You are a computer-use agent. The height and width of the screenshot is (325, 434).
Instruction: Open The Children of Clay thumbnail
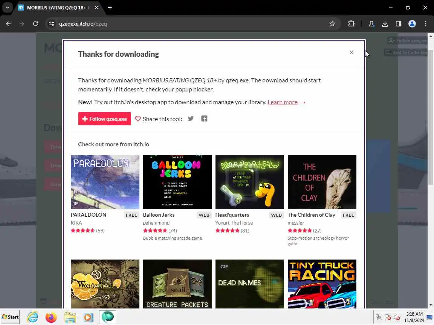[322, 182]
